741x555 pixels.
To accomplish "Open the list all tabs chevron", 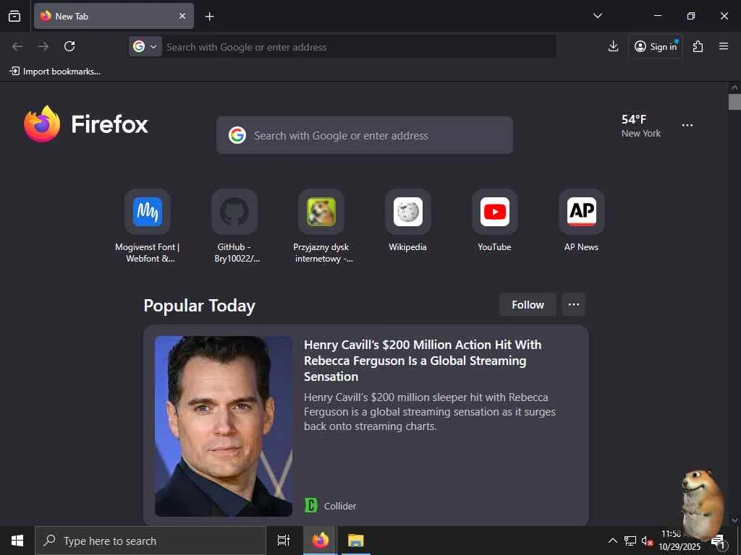I will (597, 16).
